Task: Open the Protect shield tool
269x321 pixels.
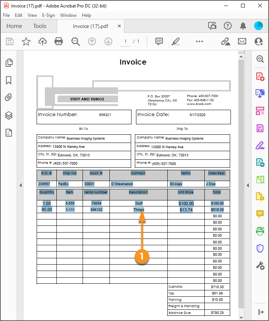Action: click(260, 248)
